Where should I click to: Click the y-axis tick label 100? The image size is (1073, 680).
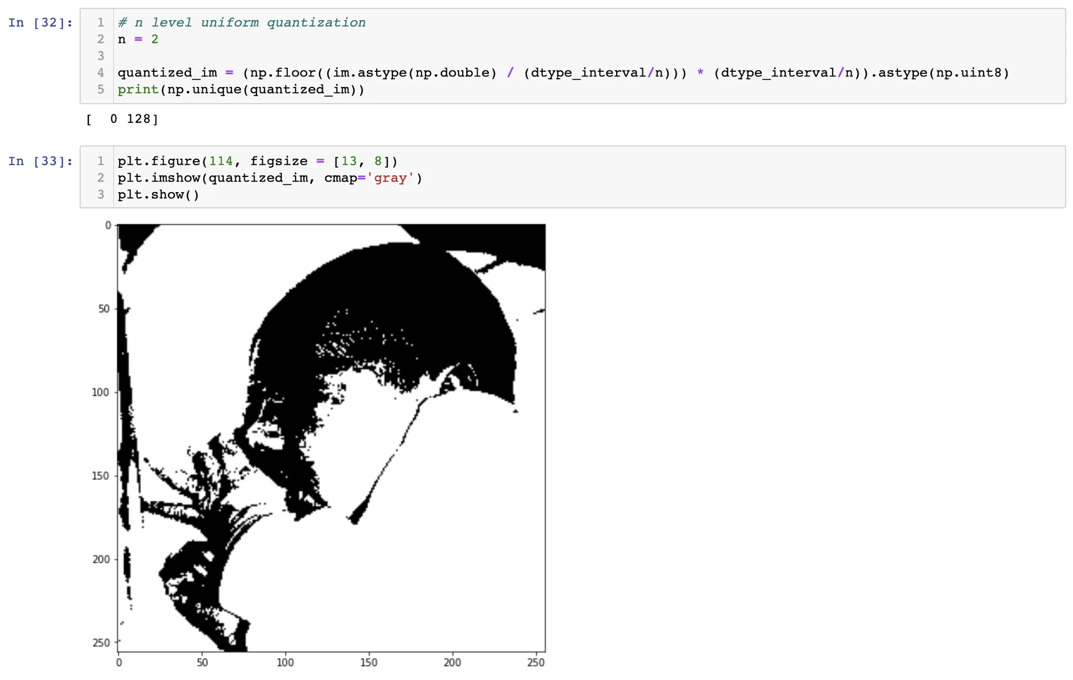click(100, 392)
